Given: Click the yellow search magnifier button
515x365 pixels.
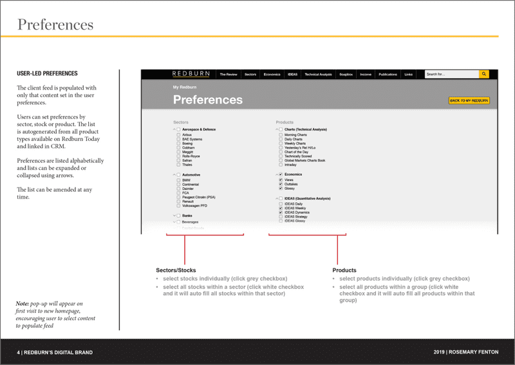Looking at the screenshot, I should [484, 74].
